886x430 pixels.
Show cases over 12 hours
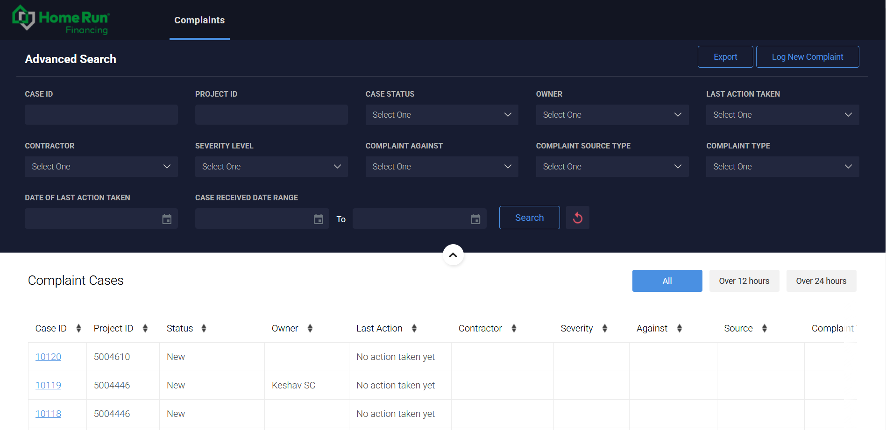pyautogui.click(x=744, y=281)
